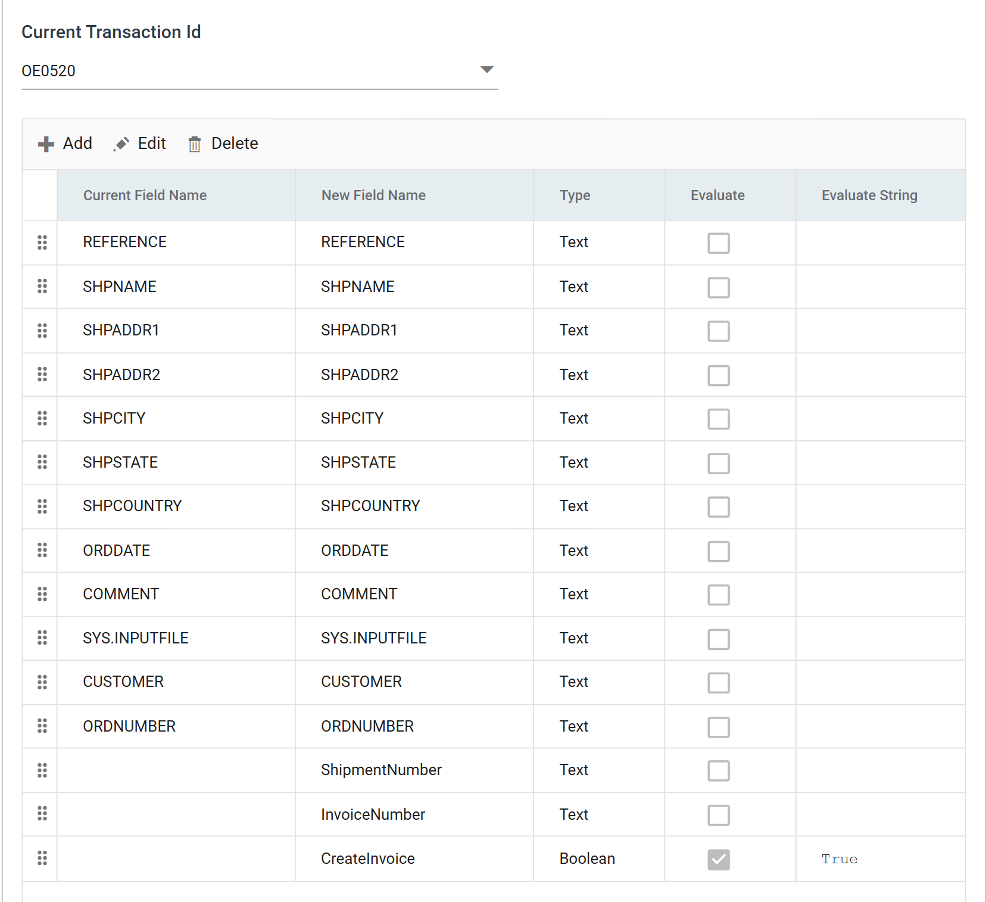Click the Delete trash icon
Screen dimensions: 986x902
[x=195, y=144]
